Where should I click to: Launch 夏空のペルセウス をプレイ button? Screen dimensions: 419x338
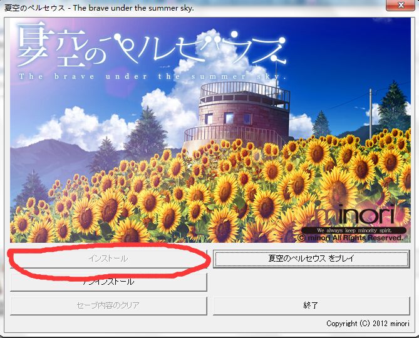click(x=311, y=259)
